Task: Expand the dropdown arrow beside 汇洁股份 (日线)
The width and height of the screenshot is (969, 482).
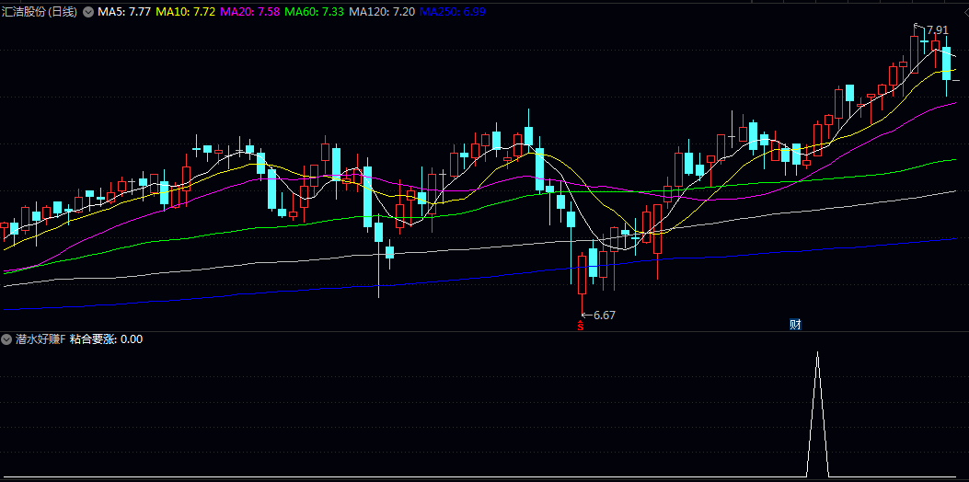Action: pyautogui.click(x=88, y=12)
